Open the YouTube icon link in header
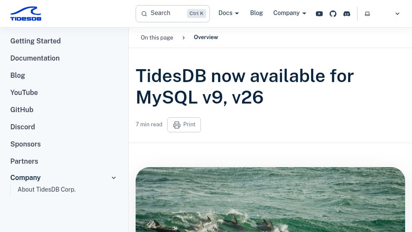 click(x=319, y=14)
